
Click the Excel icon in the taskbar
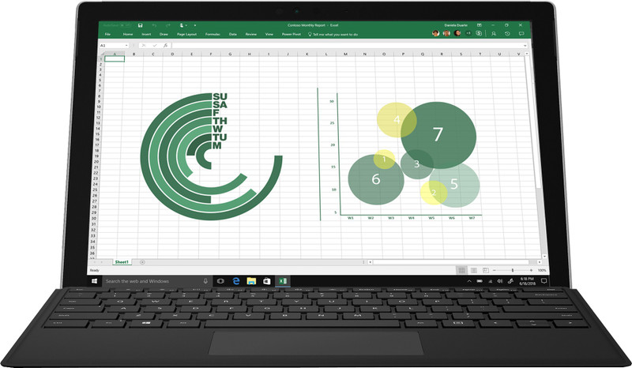pos(282,280)
